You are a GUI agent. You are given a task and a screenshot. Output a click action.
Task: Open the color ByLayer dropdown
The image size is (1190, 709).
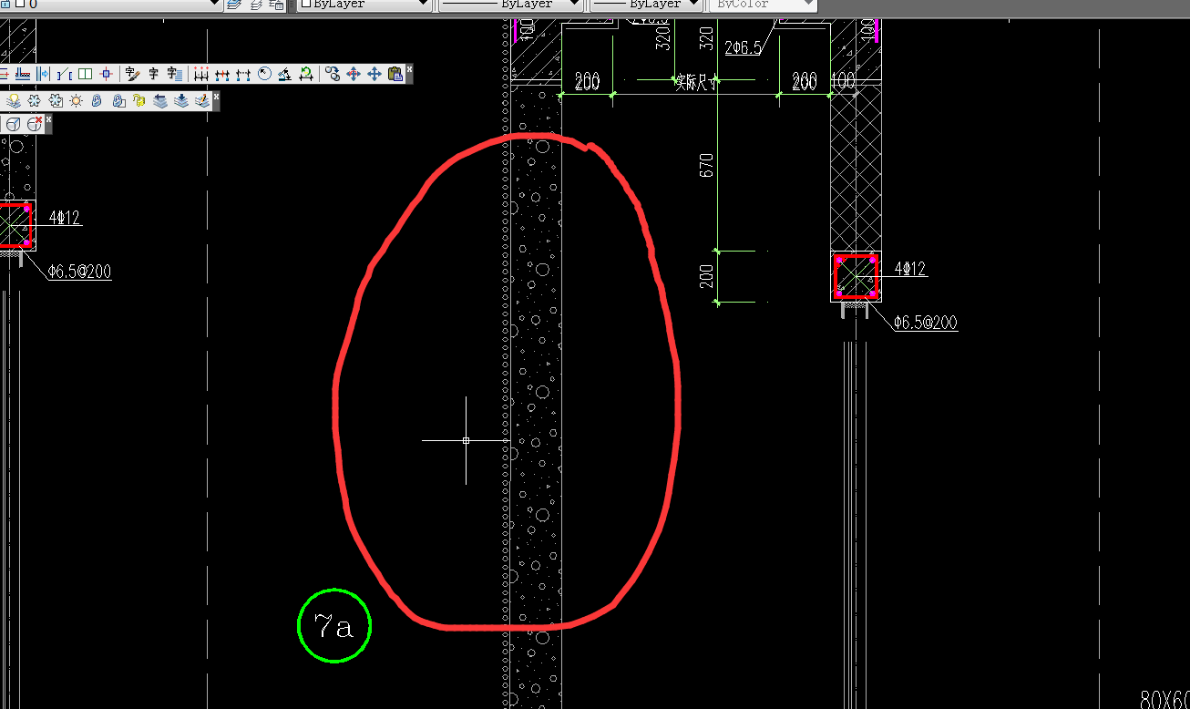422,4
